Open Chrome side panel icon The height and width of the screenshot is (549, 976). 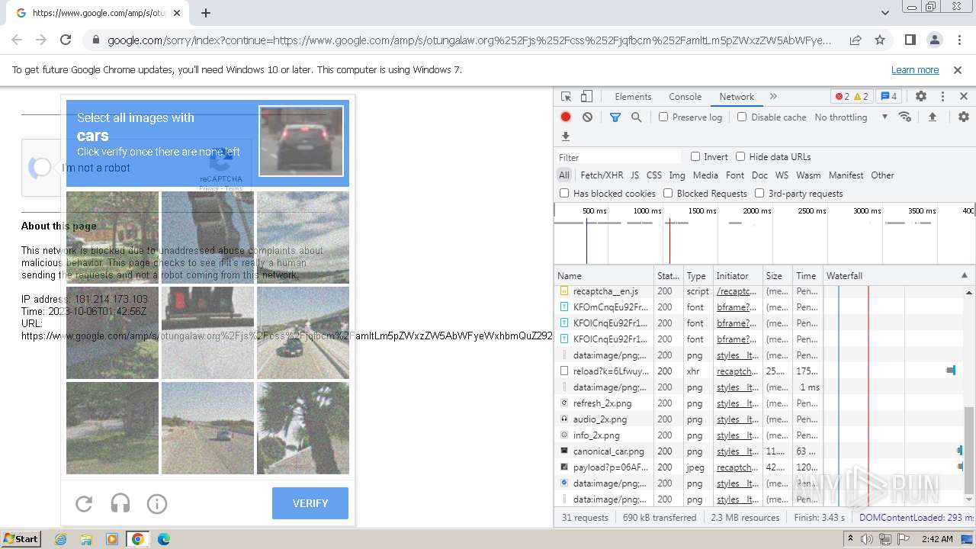[910, 40]
